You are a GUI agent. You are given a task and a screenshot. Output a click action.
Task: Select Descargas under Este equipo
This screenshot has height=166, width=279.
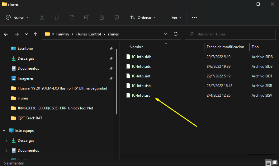coord(26,141)
